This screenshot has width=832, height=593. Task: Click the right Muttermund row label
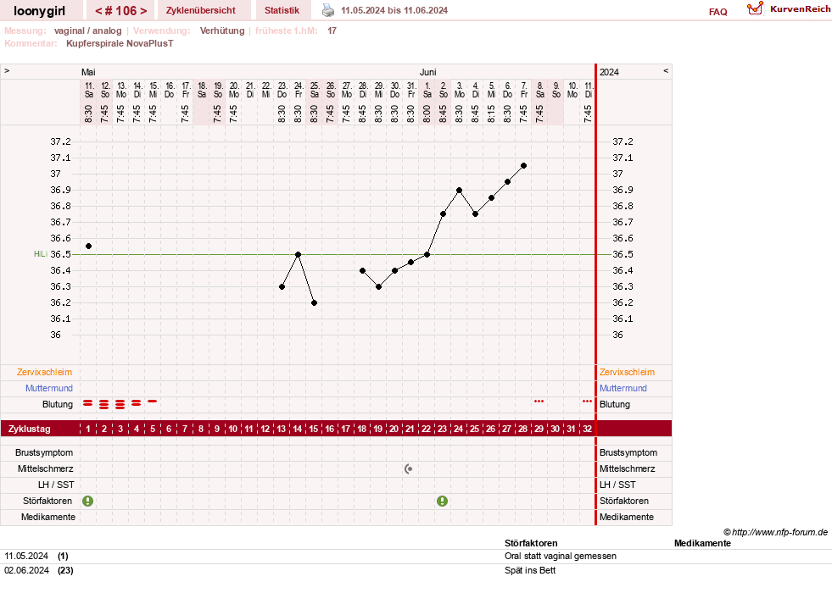coord(623,388)
